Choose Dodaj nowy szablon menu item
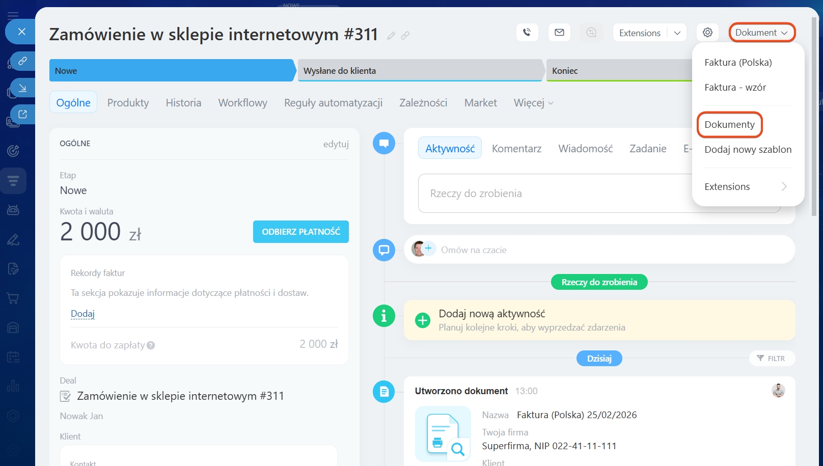 [748, 149]
